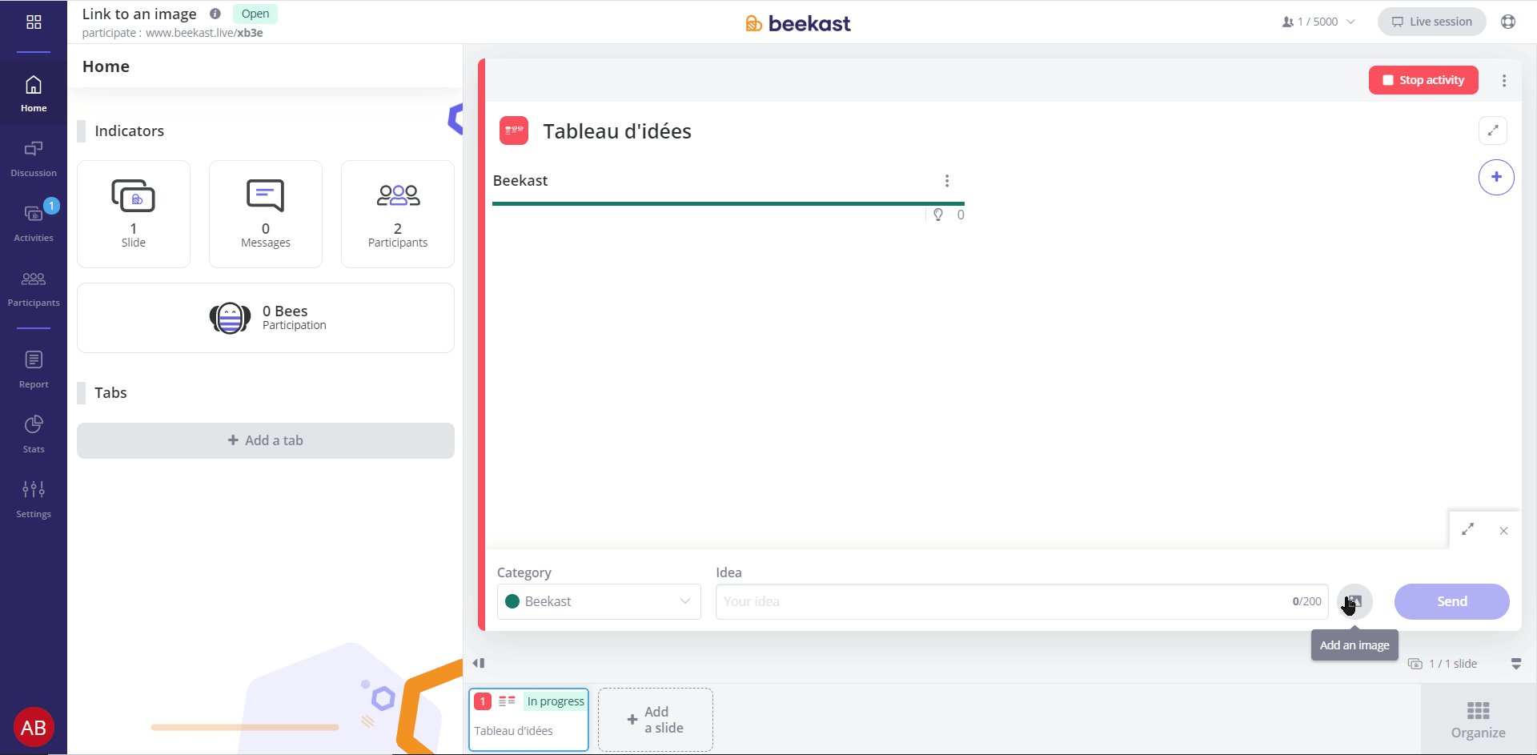Image resolution: width=1537 pixels, height=755 pixels.
Task: Open the Report section
Action: coord(34,370)
